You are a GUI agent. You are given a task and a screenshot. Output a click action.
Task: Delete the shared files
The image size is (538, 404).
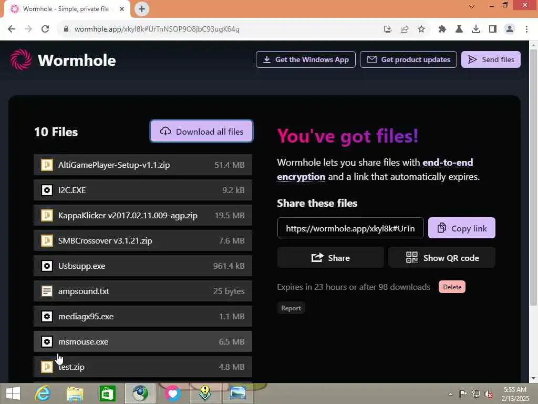click(452, 287)
